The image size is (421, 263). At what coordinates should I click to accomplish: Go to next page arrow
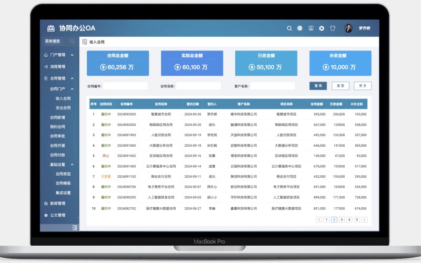pos(364,220)
